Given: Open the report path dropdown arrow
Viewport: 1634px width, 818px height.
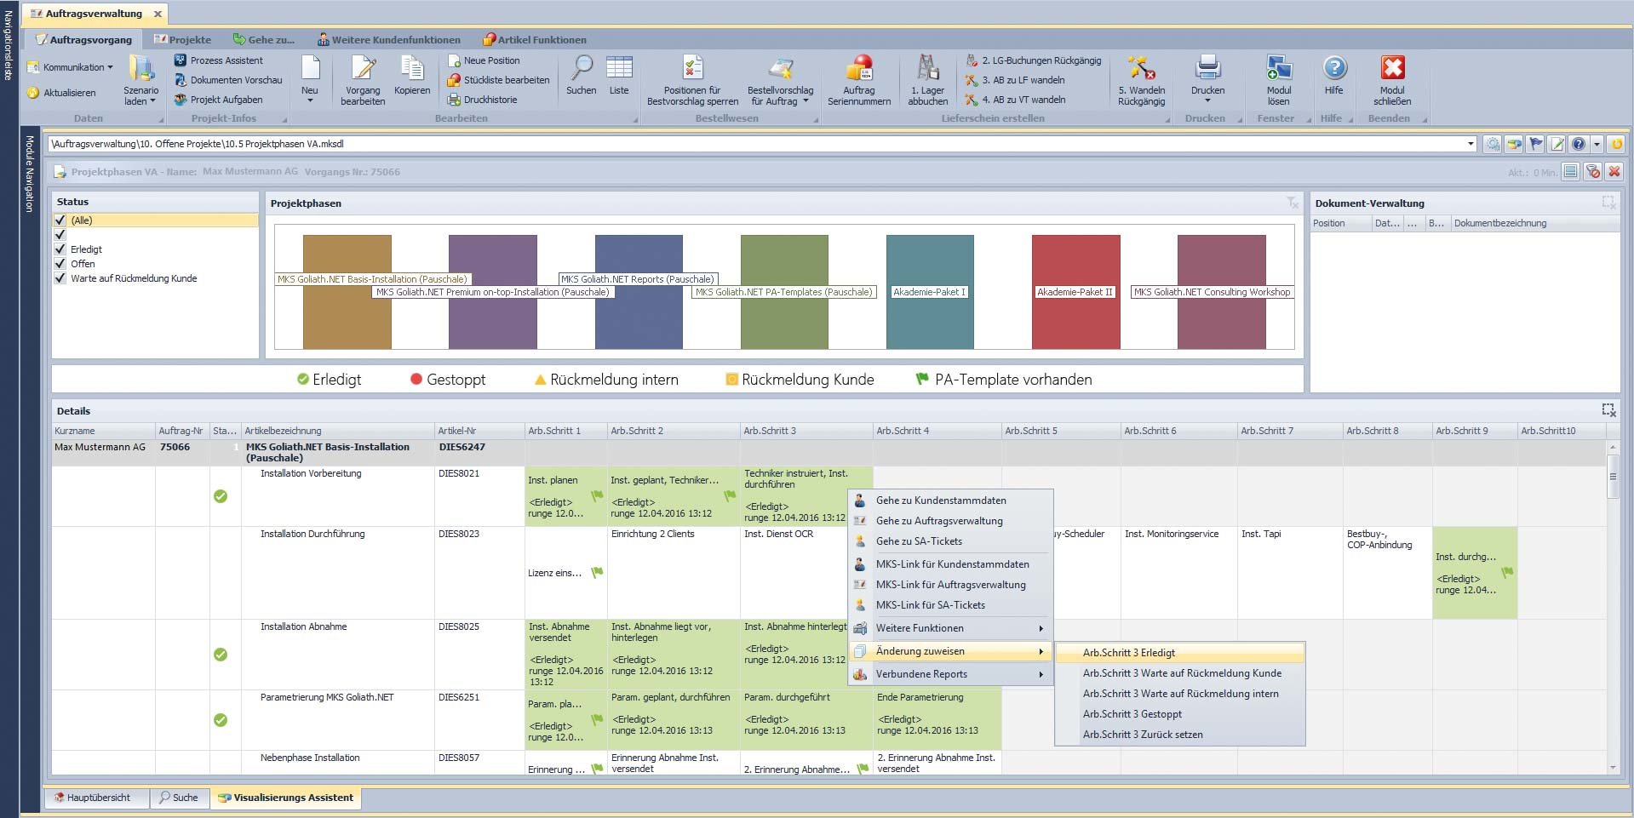Looking at the screenshot, I should pyautogui.click(x=1471, y=144).
